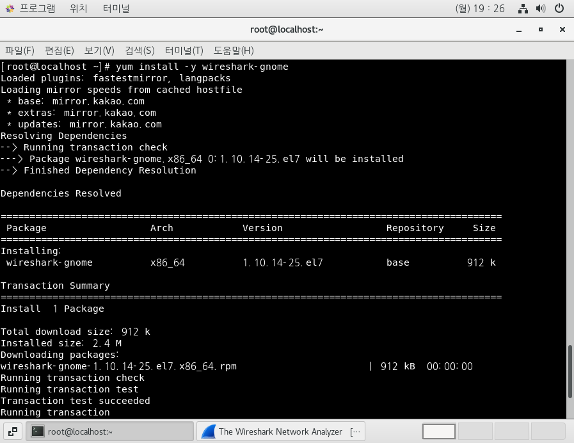Image resolution: width=574 pixels, height=443 pixels.
Task: Click the terminal icon in taskbar
Action: pos(37,431)
